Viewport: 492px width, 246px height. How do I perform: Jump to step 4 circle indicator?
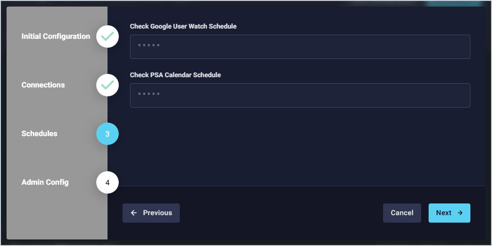coord(108,182)
